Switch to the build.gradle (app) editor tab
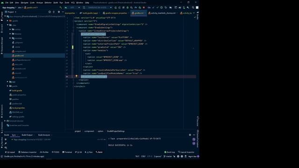299x168 pixels. tap(90, 13)
